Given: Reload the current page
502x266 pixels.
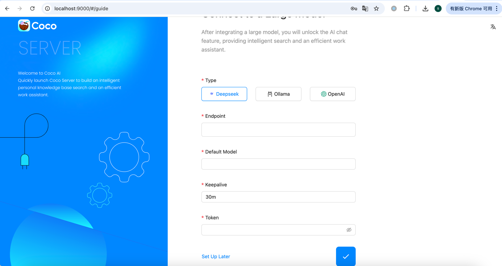Looking at the screenshot, I should 32,8.
